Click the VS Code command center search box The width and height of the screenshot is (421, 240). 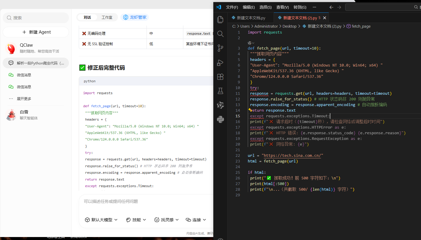[383, 7]
